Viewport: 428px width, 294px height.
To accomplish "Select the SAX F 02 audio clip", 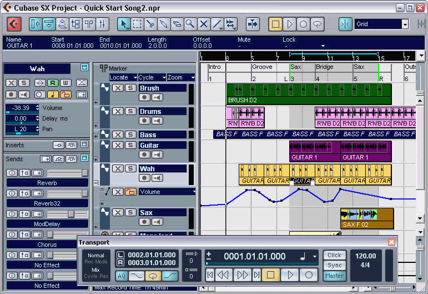I will [x=366, y=218].
